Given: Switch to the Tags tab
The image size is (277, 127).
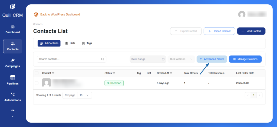Looking at the screenshot, I should coord(87,43).
